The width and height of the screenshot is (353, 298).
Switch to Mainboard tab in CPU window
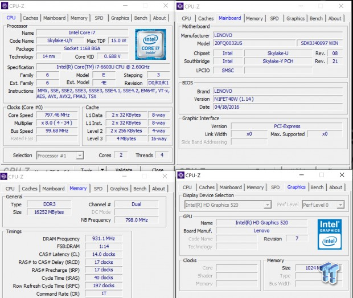pos(55,18)
